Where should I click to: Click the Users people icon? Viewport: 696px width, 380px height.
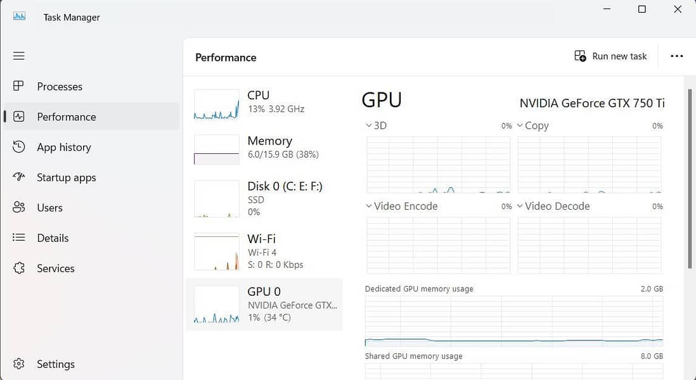(19, 208)
